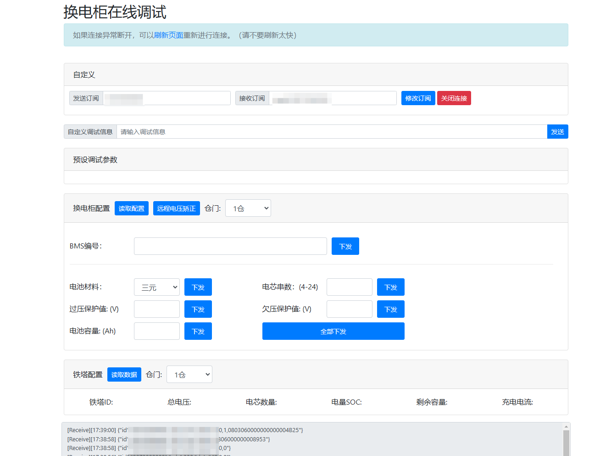Viewport: 600px width, 456px height.
Task: Click the red 关闭连接 button
Action: point(454,98)
